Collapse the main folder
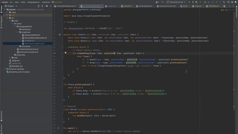The width and height of the screenshot is (238, 134). pos(10,21)
